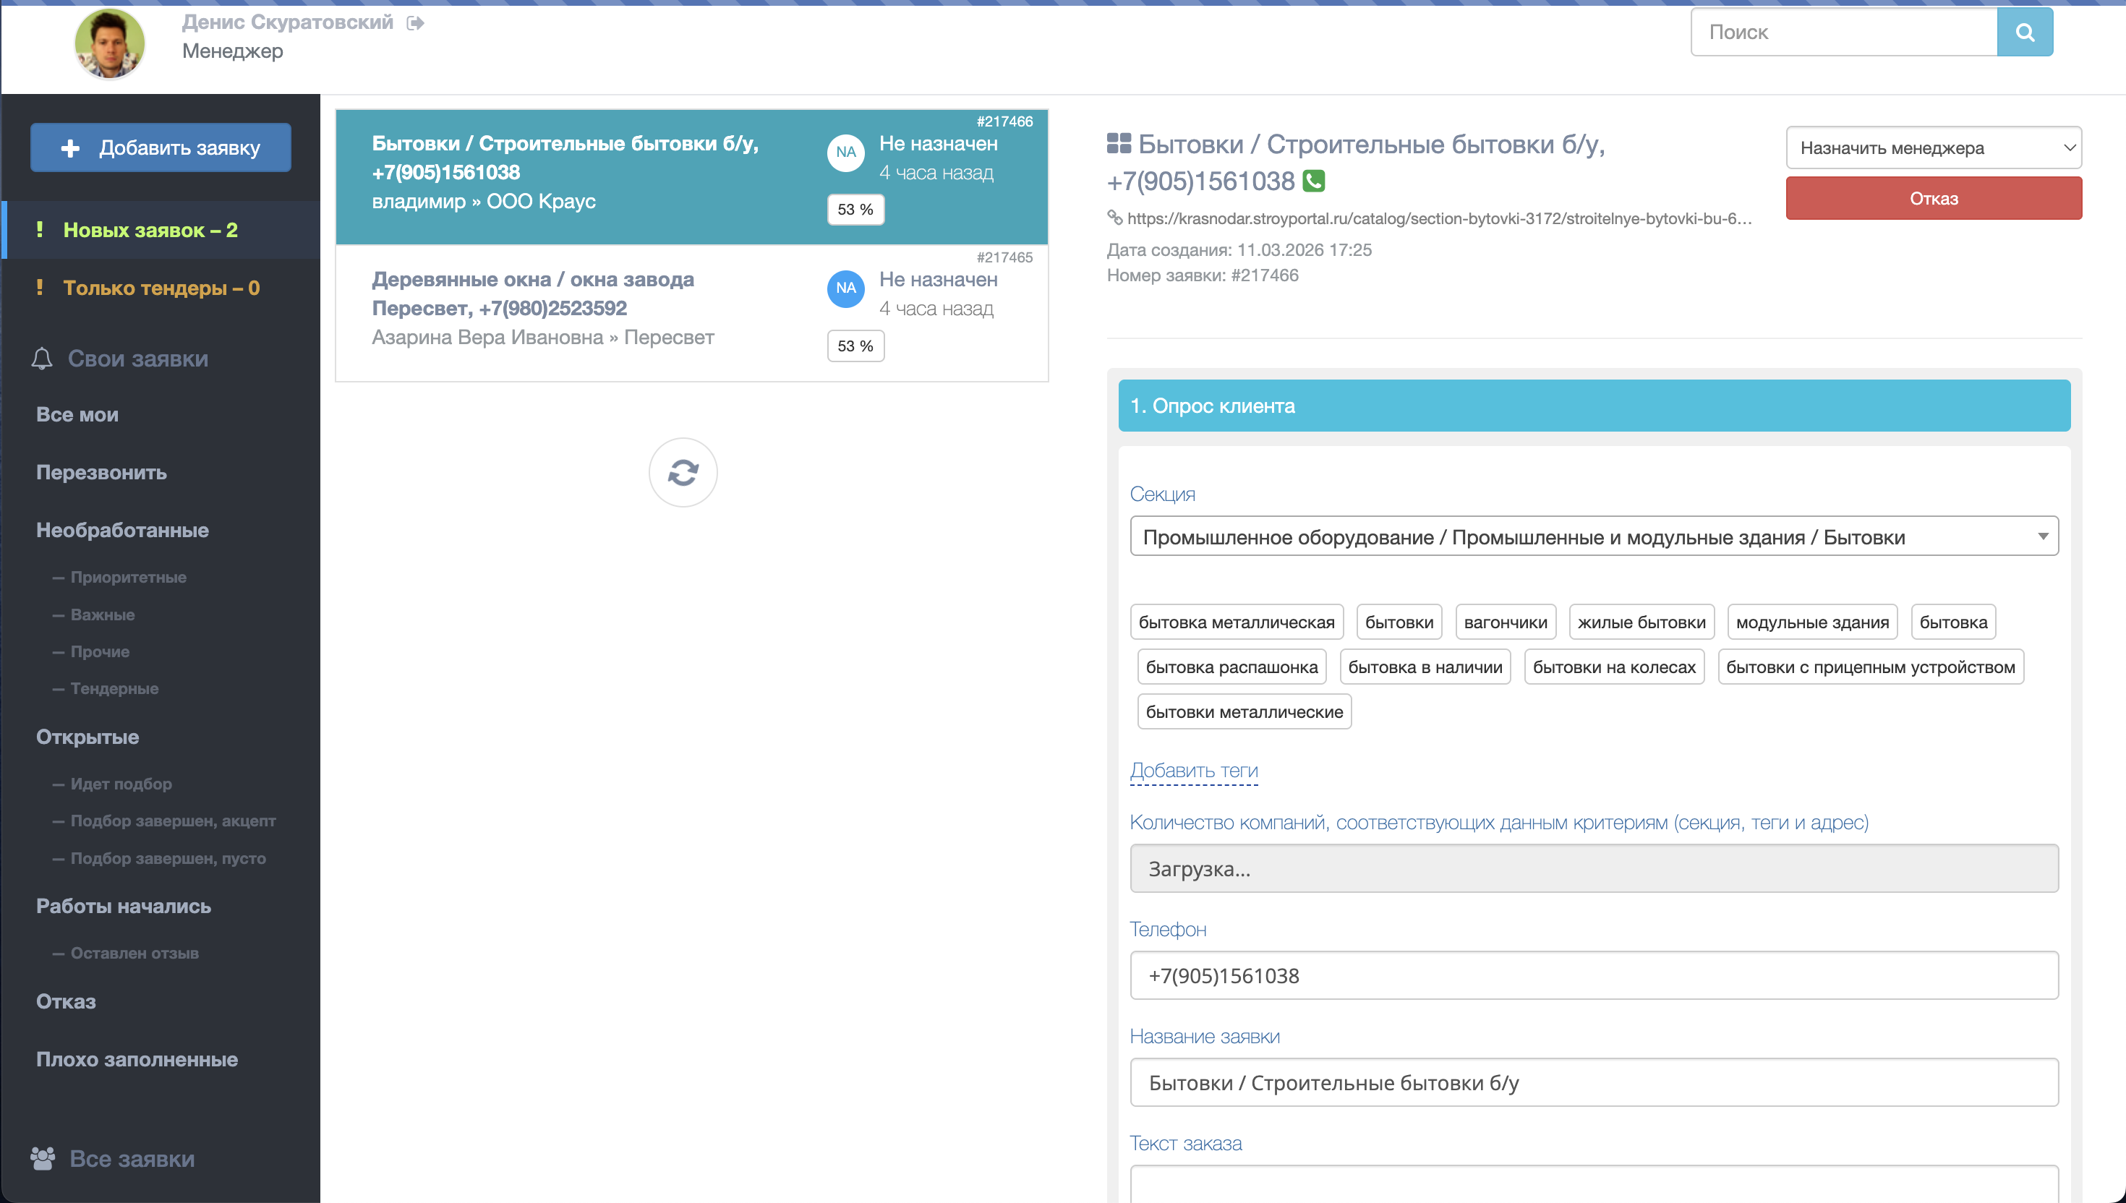Image resolution: width=2126 pixels, height=1203 pixels.
Task: Select Перезвонить in the sidebar
Action: (102, 473)
